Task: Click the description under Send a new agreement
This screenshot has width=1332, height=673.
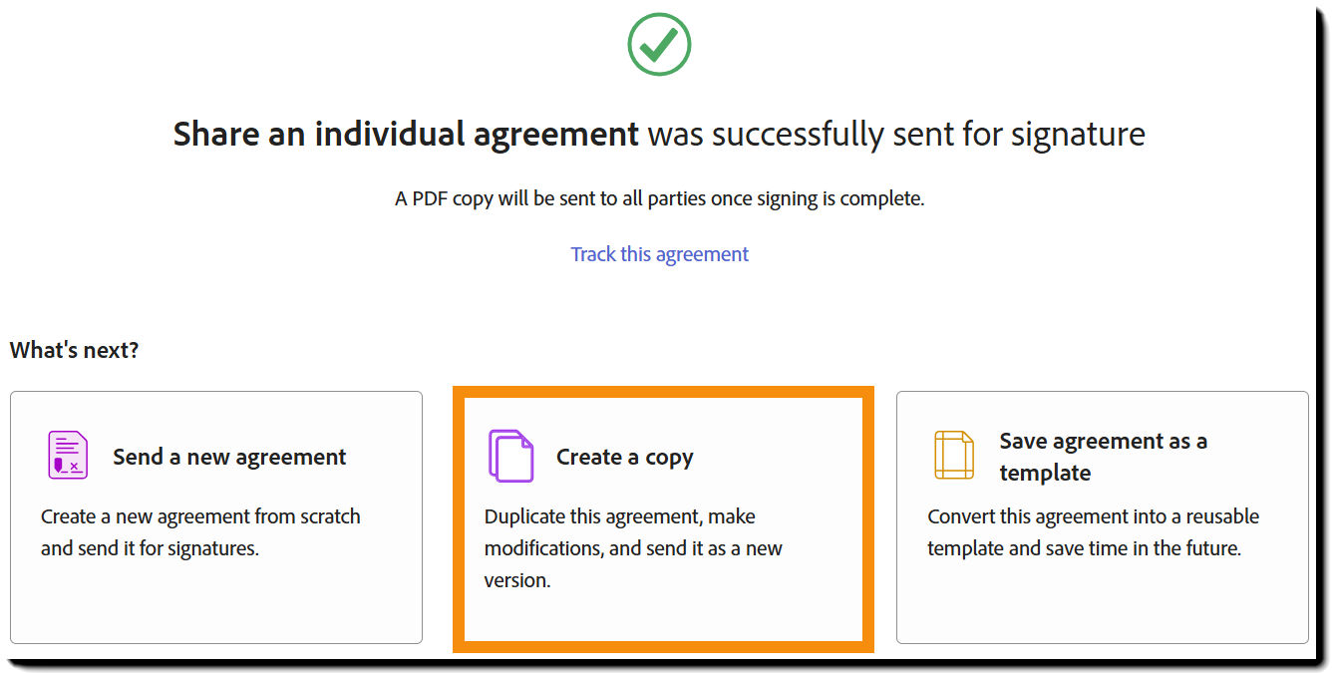Action: click(x=200, y=529)
